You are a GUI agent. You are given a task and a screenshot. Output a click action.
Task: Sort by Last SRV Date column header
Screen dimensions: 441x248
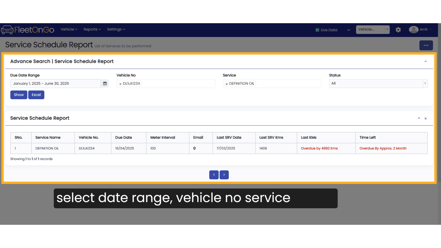click(x=234, y=138)
